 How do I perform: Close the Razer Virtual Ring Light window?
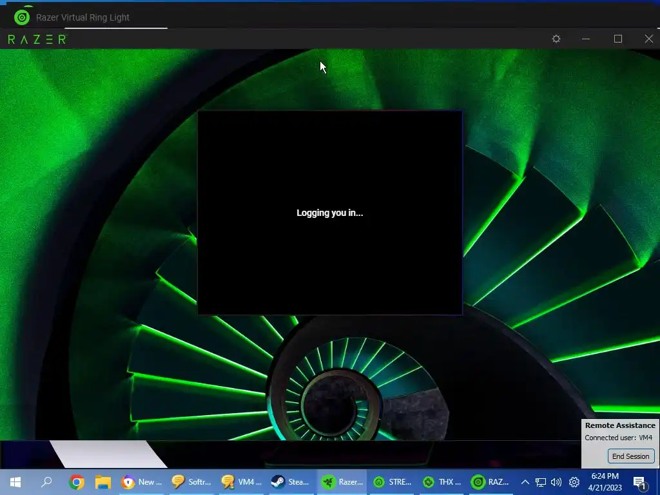tap(648, 39)
